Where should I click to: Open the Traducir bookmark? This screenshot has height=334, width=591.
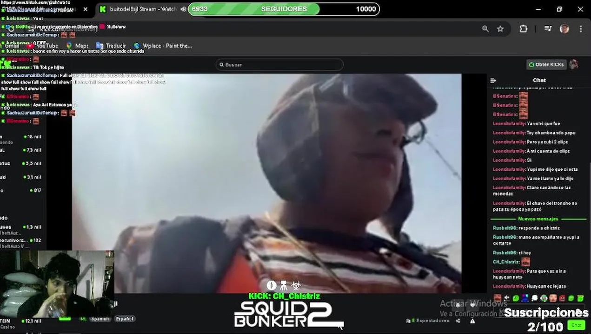111,45
